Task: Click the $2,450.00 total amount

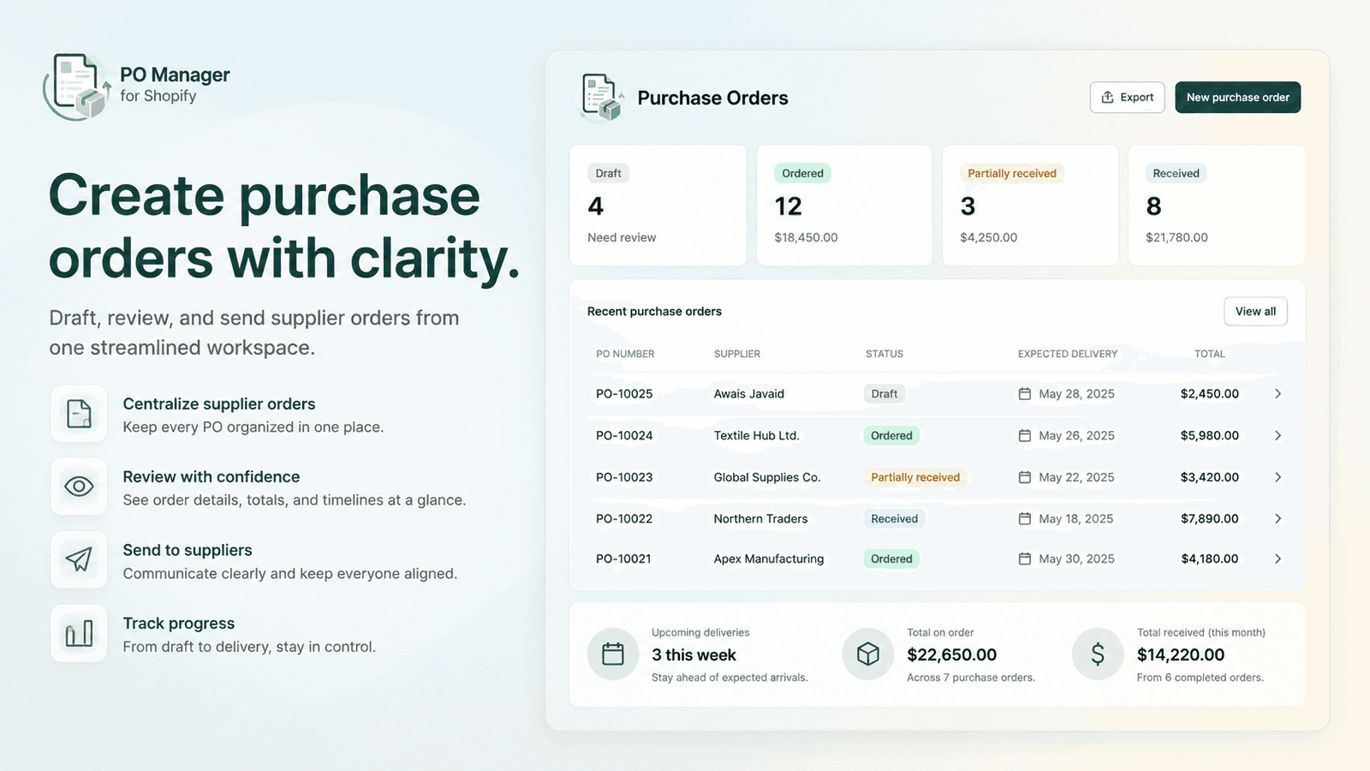Action: [1209, 394]
